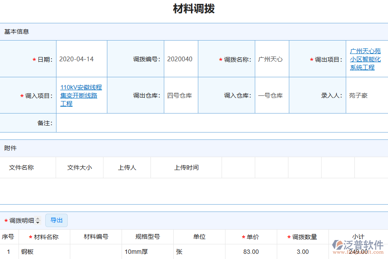Click the up arrow beside 调拨明细

point(38,218)
